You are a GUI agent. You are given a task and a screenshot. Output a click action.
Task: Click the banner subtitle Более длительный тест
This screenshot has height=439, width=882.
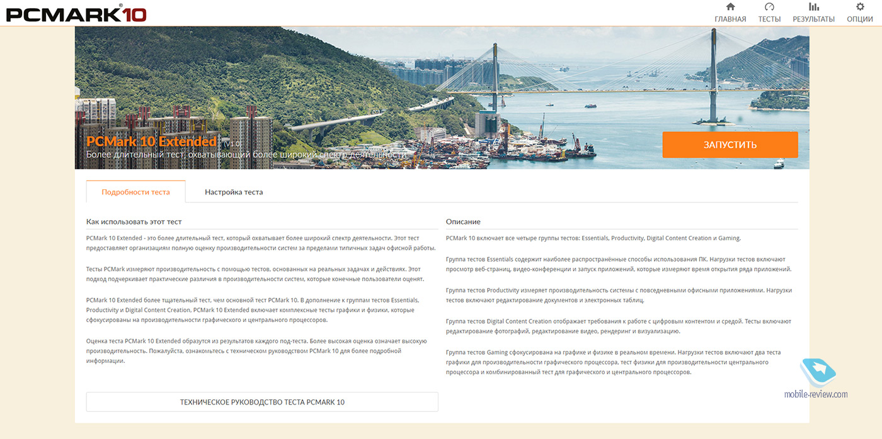[x=246, y=154]
